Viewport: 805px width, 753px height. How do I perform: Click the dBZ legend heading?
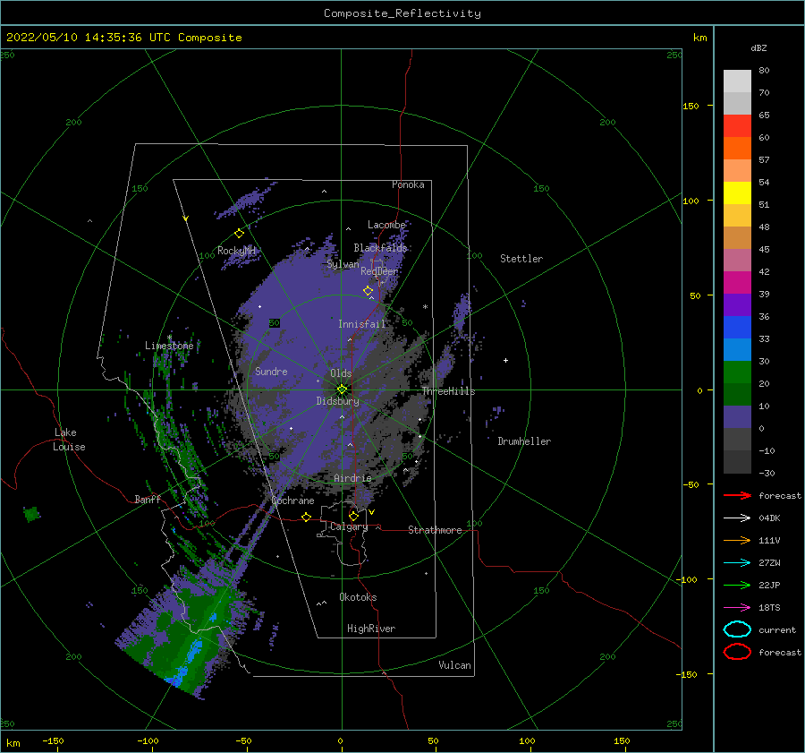pyautogui.click(x=758, y=47)
